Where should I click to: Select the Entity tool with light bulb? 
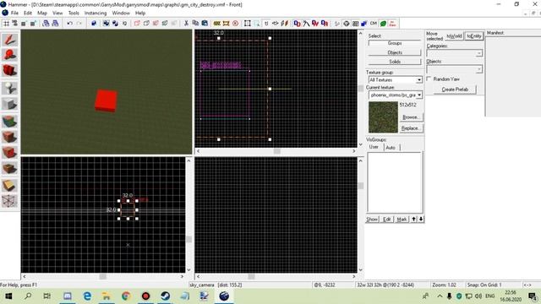coord(9,88)
